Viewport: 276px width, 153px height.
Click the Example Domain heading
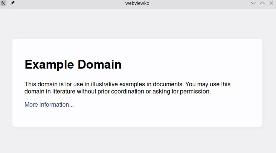(73, 64)
